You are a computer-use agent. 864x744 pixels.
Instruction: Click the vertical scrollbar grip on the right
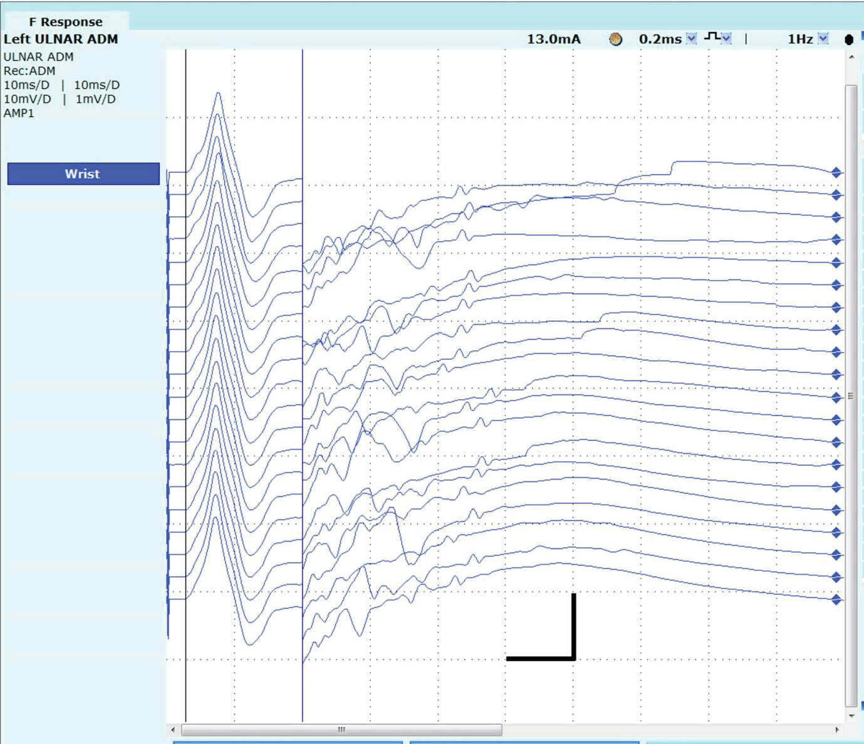coord(851,396)
